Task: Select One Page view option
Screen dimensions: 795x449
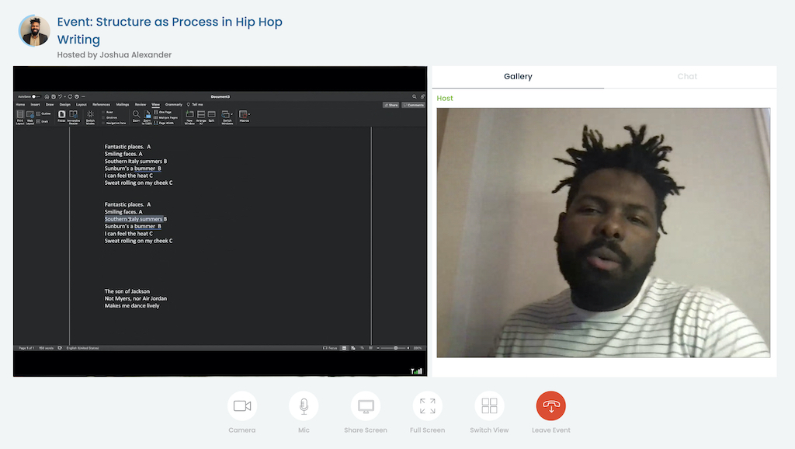Action: (163, 112)
